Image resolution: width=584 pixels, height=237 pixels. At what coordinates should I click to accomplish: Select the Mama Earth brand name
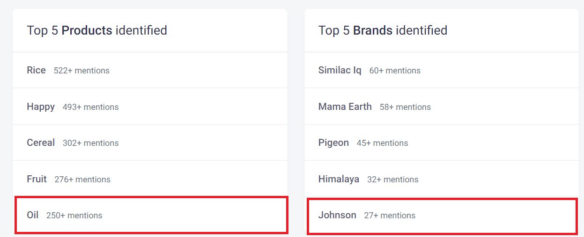(x=345, y=107)
